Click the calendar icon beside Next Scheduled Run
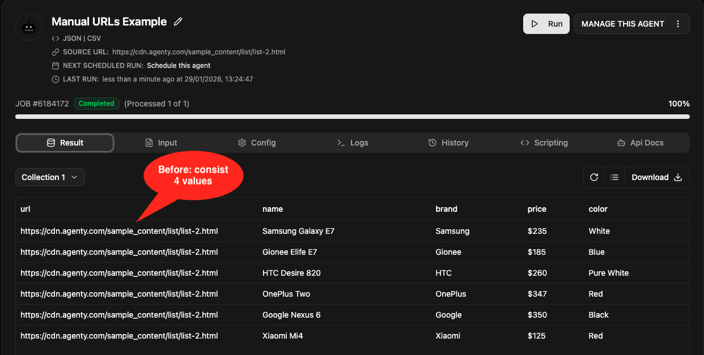This screenshot has height=355, width=704. pyautogui.click(x=56, y=66)
